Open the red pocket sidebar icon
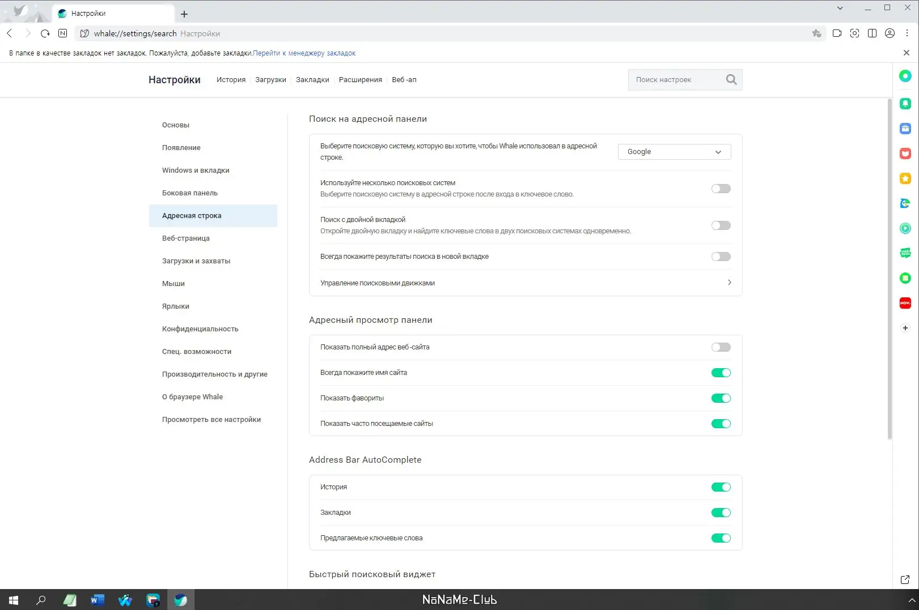Image resolution: width=919 pixels, height=610 pixels. [905, 153]
